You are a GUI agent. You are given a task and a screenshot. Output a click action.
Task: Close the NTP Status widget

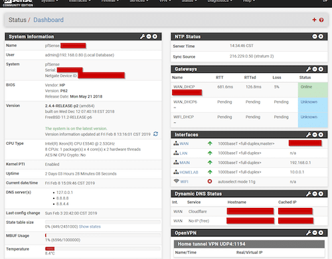[x=321, y=37]
